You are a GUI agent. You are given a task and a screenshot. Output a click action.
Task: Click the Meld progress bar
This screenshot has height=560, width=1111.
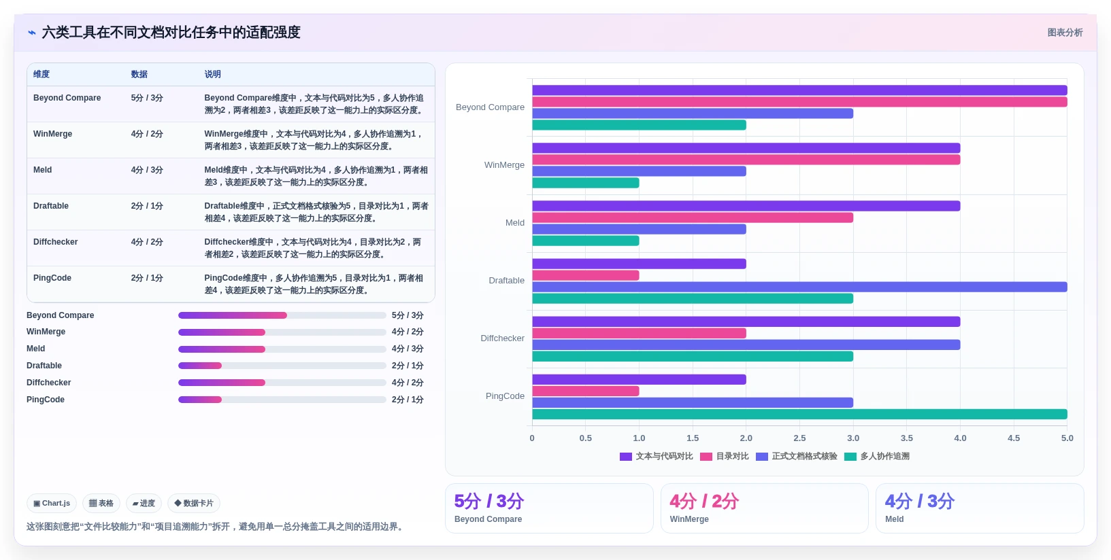tap(282, 349)
